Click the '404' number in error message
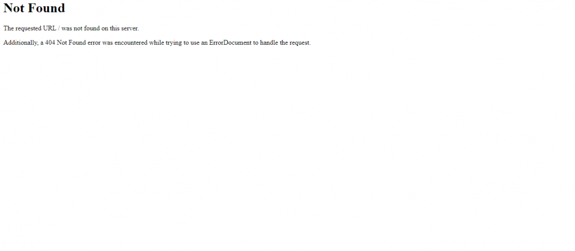This screenshot has height=251, width=575. click(x=50, y=43)
